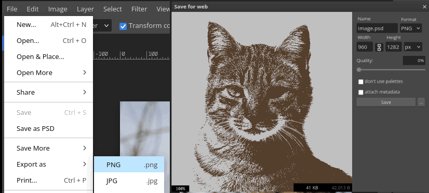Image resolution: width=429 pixels, height=193 pixels.
Task: Select PNG .png export option
Action: tap(129, 165)
